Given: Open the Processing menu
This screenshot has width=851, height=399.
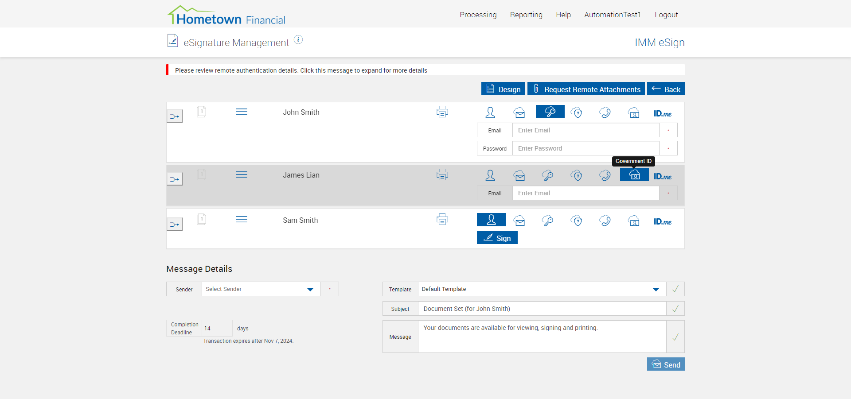Looking at the screenshot, I should click(x=478, y=15).
